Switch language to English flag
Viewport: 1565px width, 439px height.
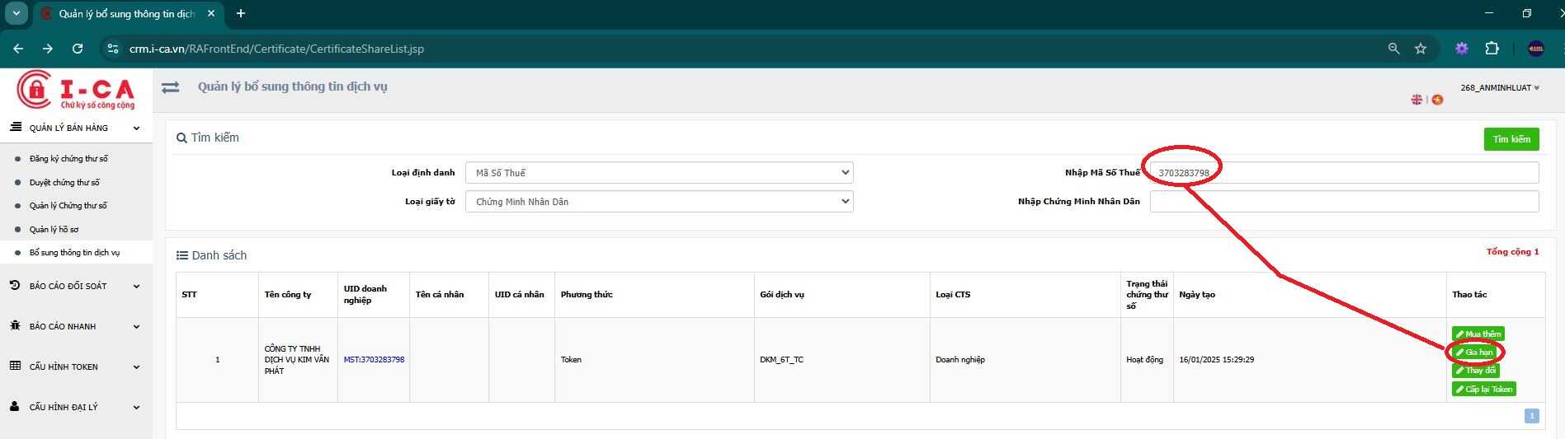[1417, 100]
